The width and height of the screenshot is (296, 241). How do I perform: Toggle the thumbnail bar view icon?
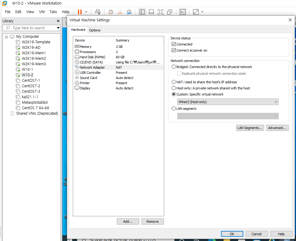click(x=151, y=12)
